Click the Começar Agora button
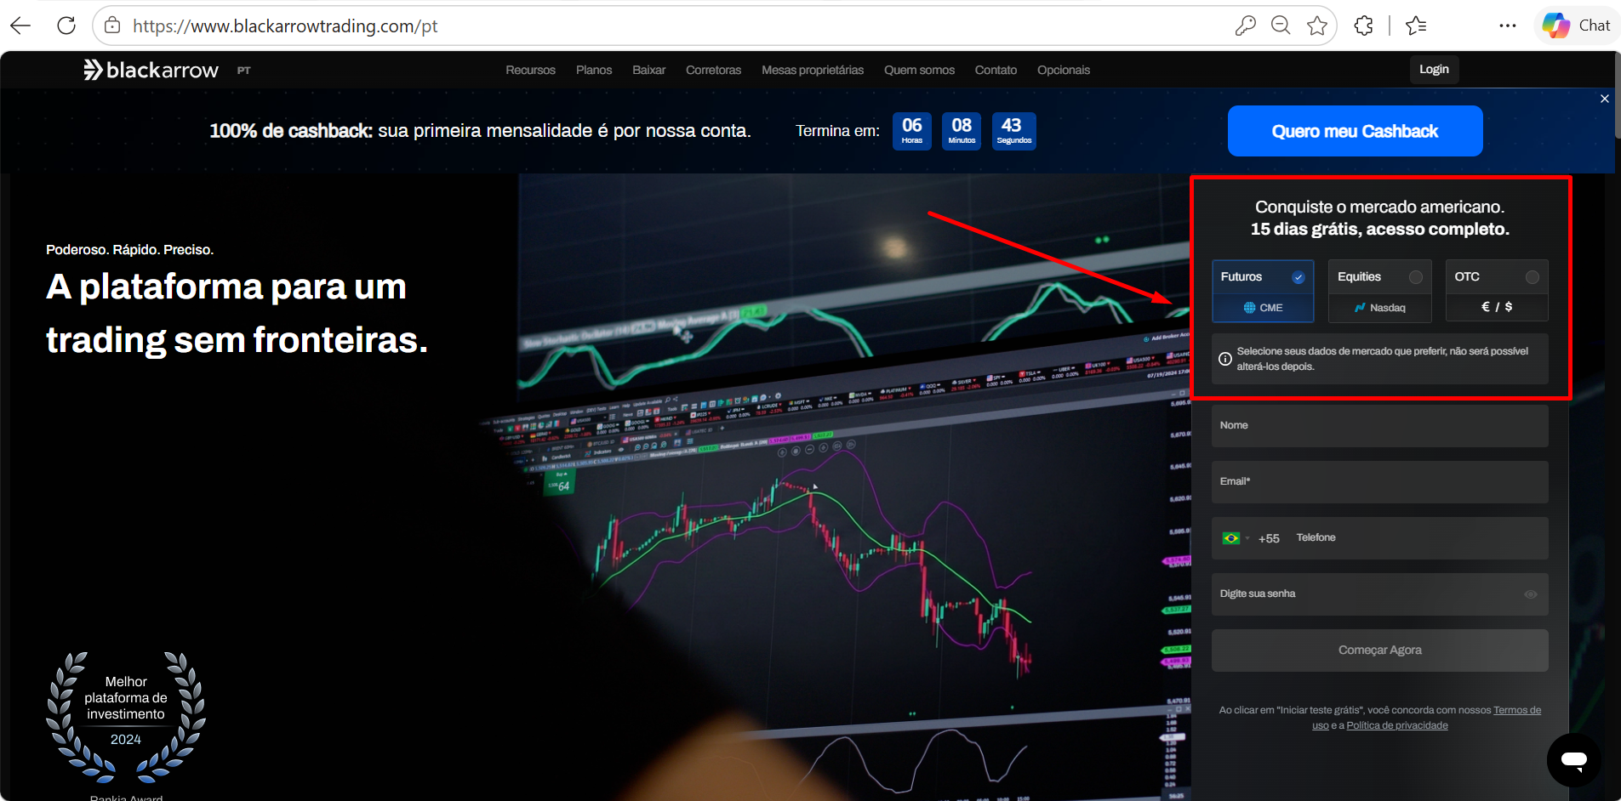1621x801 pixels. tap(1379, 650)
